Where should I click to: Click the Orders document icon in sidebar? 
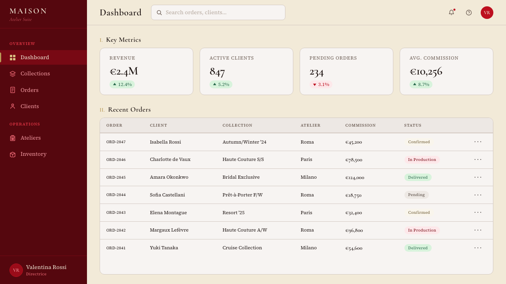click(13, 90)
